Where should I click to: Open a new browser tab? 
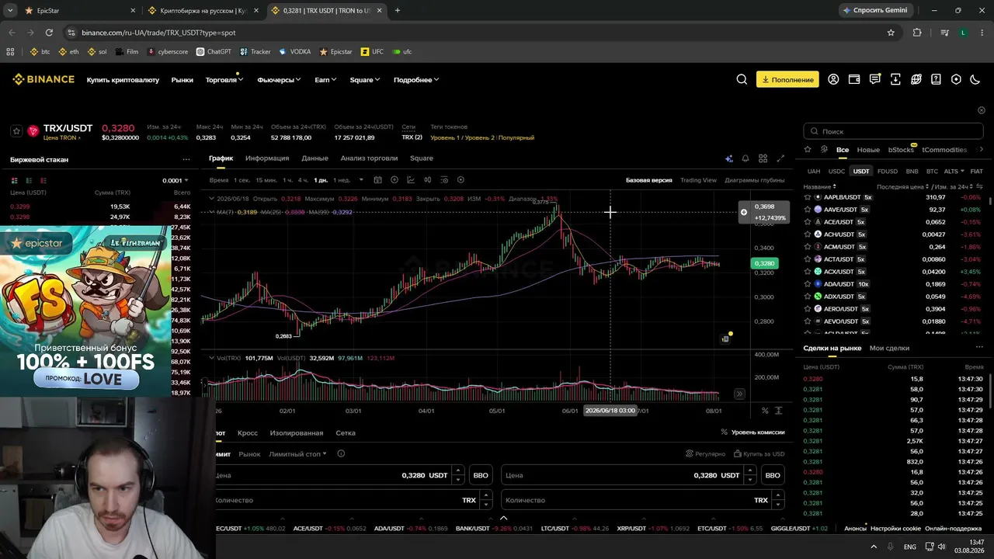pyautogui.click(x=398, y=11)
